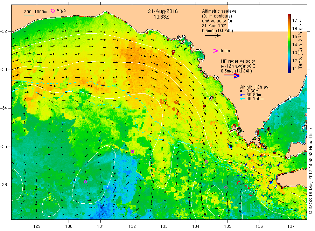The width and height of the screenshot is (315, 231).
Task: Click the '11' label on the temperature scale
Action: click(x=294, y=69)
